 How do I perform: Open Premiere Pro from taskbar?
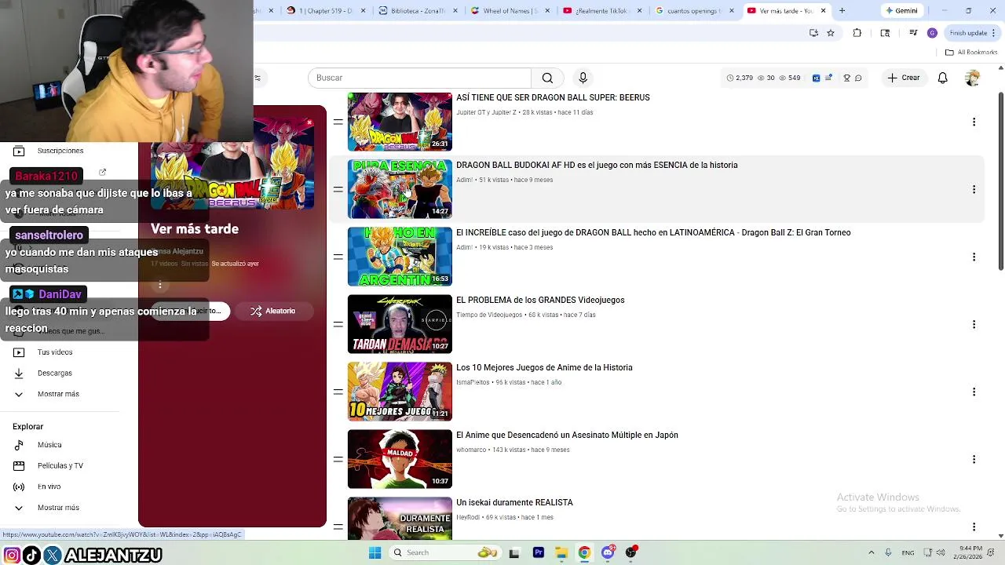pyautogui.click(x=538, y=552)
